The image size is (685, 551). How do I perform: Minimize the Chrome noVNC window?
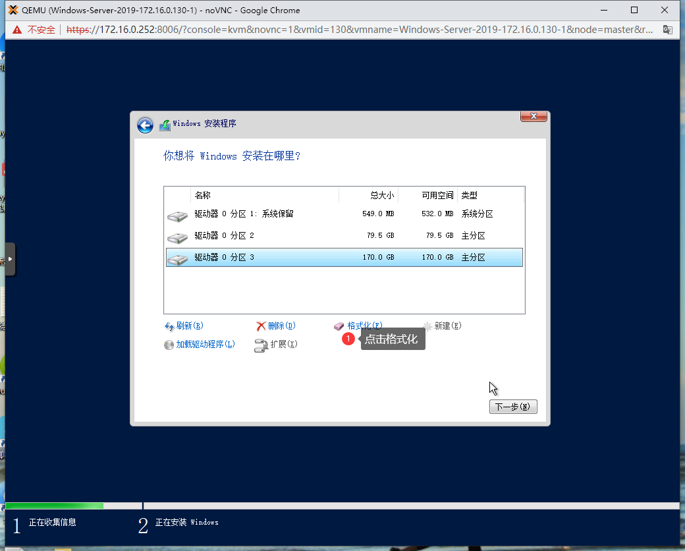[x=604, y=10]
